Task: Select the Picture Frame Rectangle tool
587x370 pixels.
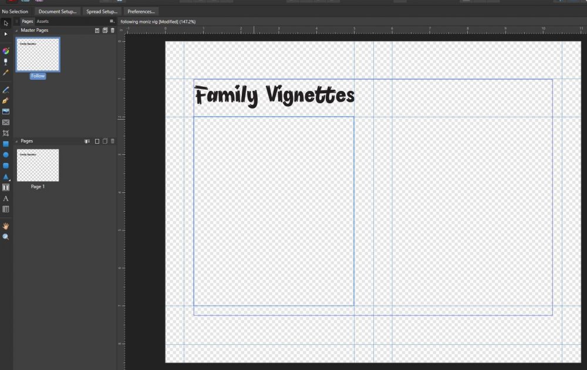Action: click(6, 123)
